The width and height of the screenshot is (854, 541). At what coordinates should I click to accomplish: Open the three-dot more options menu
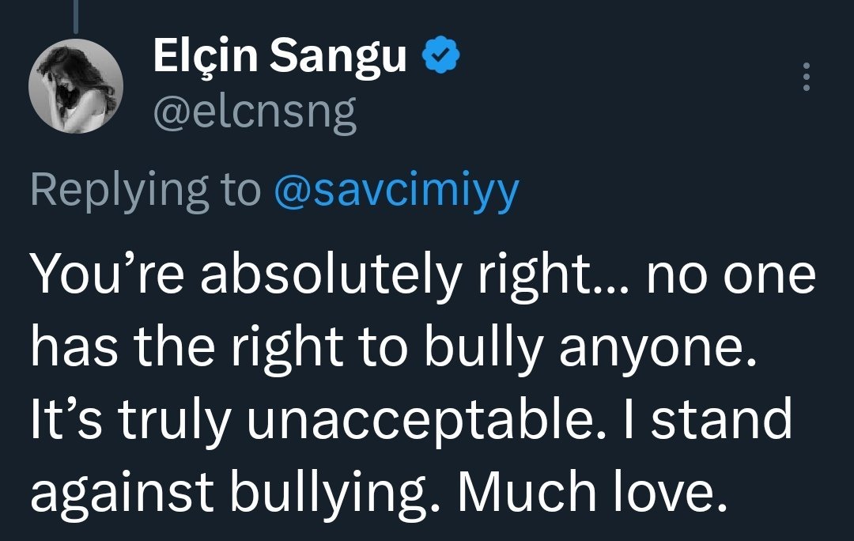pyautogui.click(x=806, y=77)
